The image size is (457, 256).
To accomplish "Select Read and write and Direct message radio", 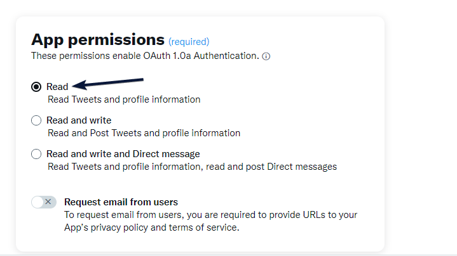I will 36,154.
